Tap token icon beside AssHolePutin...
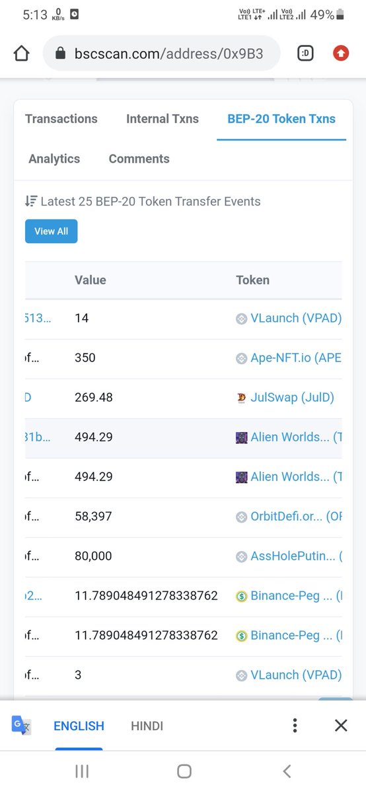This screenshot has width=366, height=793. coord(241,556)
